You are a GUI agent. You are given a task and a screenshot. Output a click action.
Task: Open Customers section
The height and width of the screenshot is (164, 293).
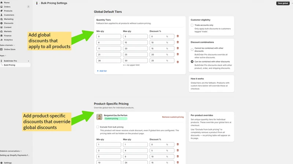pos(9,15)
